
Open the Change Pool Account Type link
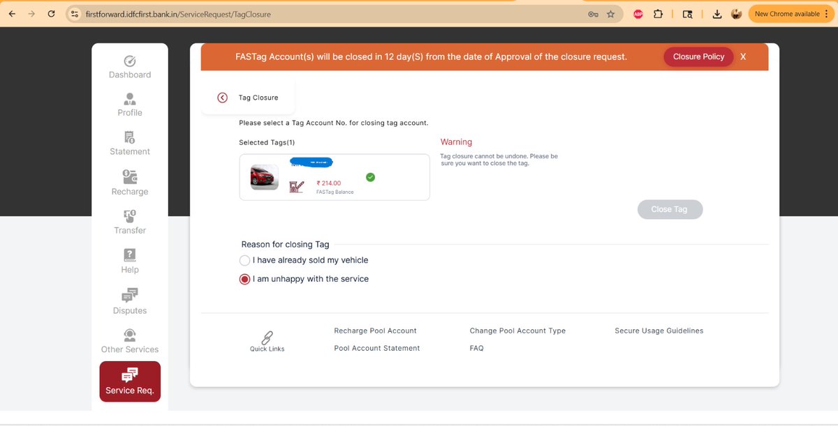tap(517, 330)
